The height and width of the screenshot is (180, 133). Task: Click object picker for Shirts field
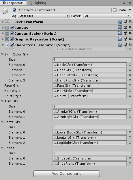click(130, 96)
